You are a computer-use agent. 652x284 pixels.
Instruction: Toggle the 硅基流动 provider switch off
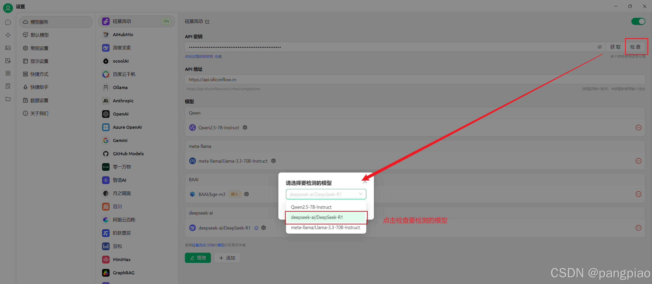pos(638,21)
